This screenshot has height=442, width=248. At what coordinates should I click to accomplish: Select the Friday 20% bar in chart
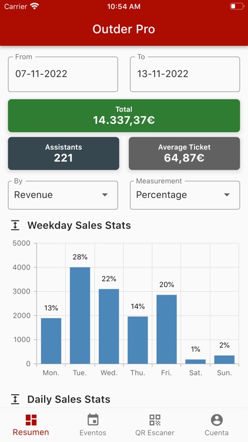[x=167, y=329]
